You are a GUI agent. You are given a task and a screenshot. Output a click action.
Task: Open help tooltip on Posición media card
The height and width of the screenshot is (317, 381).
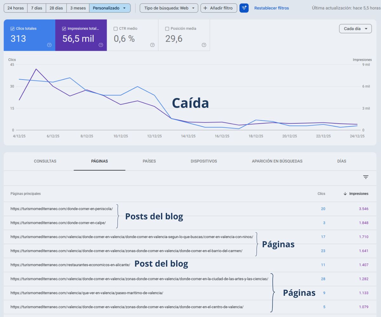pos(204,45)
